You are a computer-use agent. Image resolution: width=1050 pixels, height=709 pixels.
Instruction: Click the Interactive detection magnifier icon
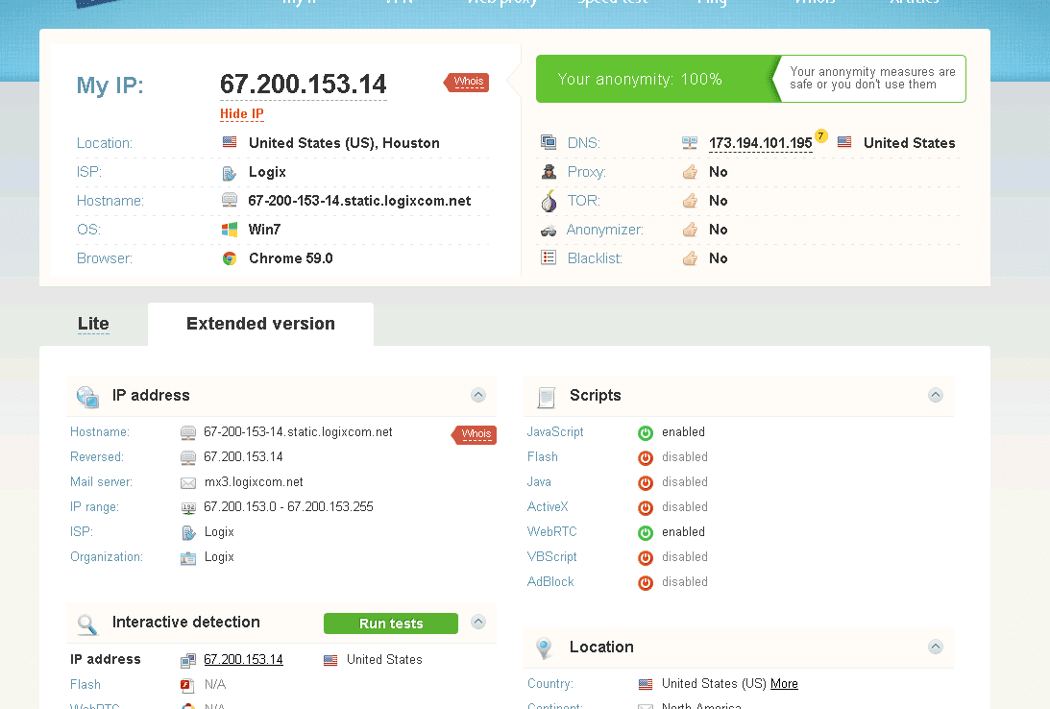click(87, 623)
